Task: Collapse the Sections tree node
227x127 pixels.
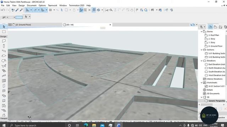Action: tap(201, 50)
